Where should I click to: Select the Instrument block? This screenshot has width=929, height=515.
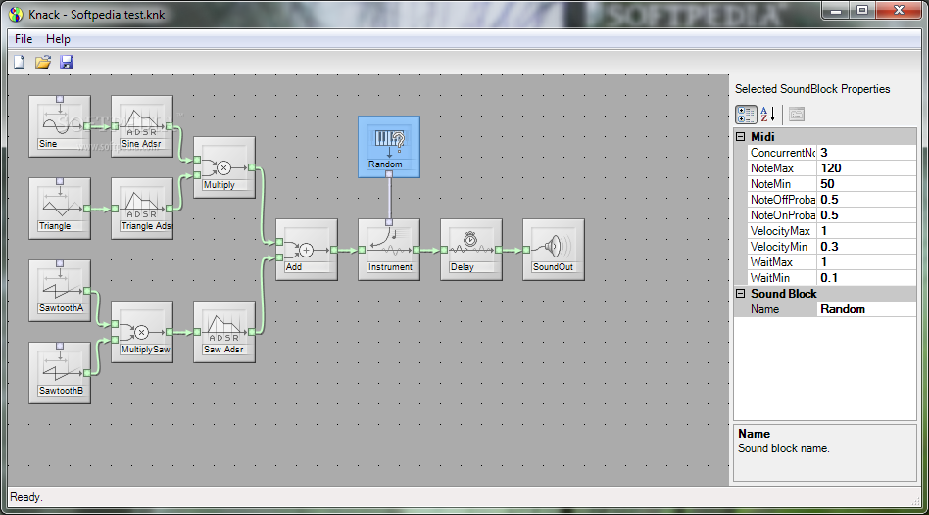click(x=389, y=250)
